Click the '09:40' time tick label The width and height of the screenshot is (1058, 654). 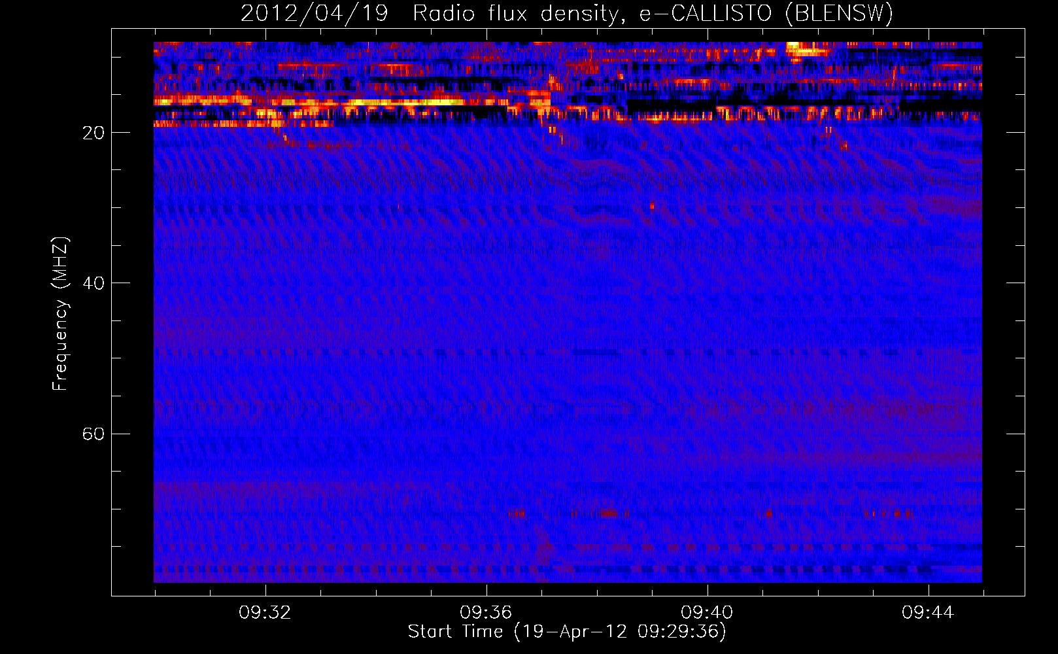pos(707,613)
